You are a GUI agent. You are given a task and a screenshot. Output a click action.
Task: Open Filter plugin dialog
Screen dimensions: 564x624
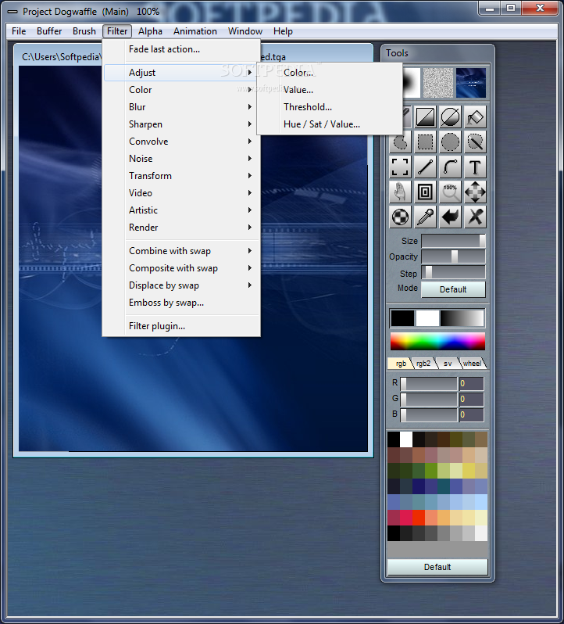181,326
